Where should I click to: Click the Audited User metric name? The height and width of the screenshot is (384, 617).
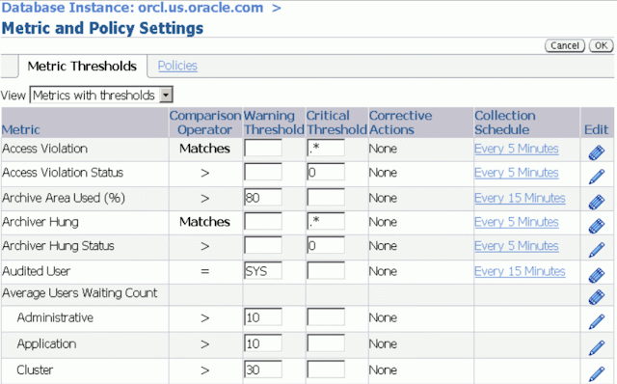(x=37, y=271)
